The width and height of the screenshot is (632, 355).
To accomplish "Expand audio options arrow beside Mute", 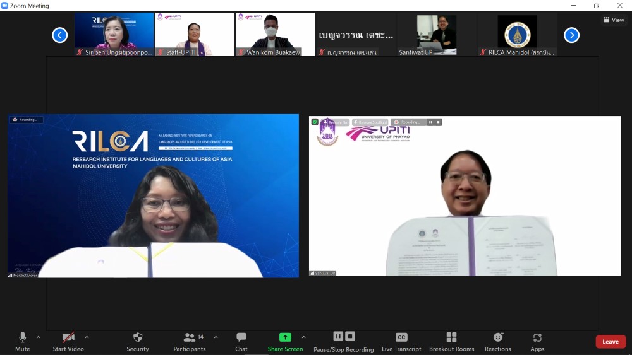I will coord(39,337).
